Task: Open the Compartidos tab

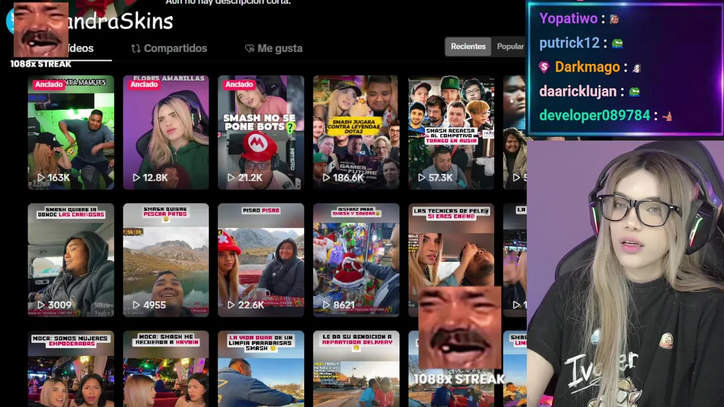Action: tap(169, 49)
